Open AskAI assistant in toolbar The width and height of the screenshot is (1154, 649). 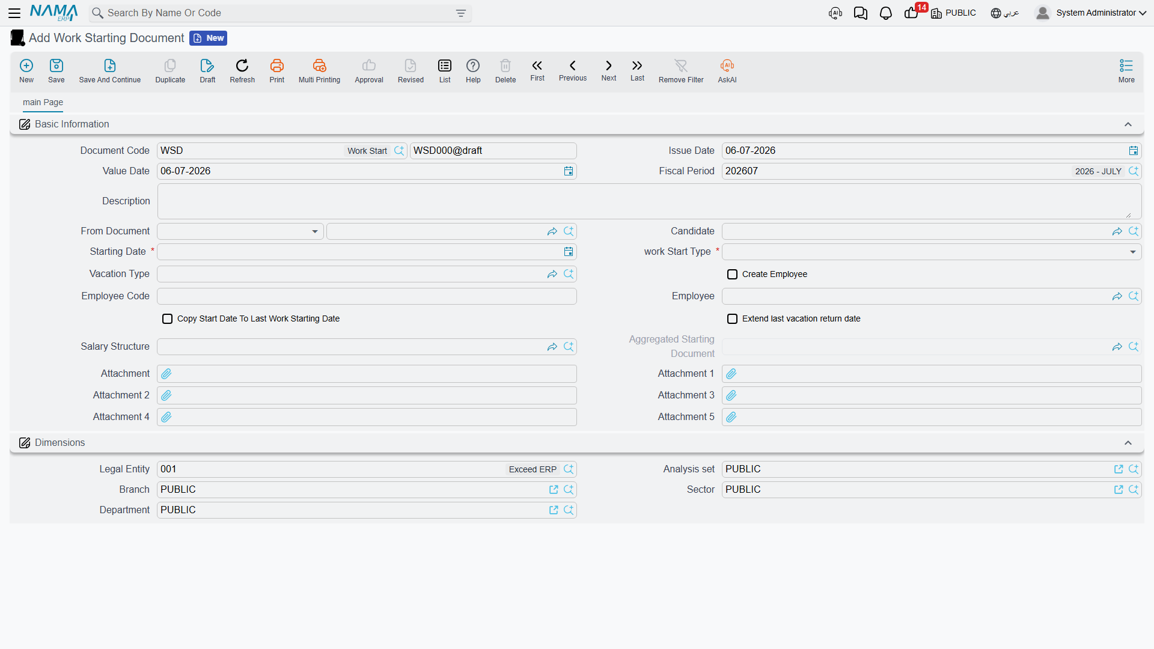pyautogui.click(x=727, y=71)
